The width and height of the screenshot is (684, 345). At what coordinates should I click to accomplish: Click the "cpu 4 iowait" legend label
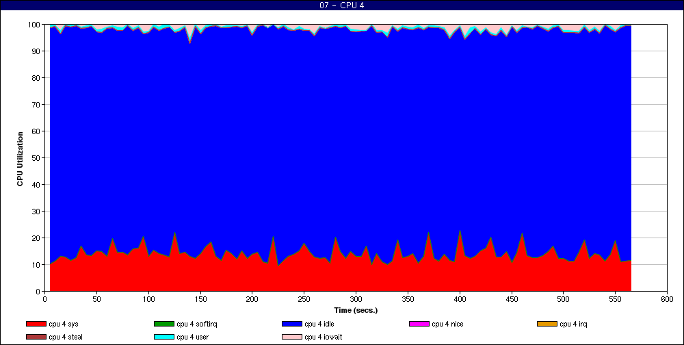coord(324,337)
